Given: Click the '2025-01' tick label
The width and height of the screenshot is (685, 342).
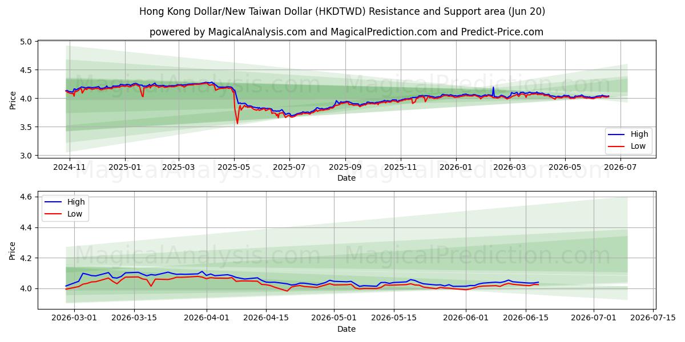Looking at the screenshot, I should [124, 167].
